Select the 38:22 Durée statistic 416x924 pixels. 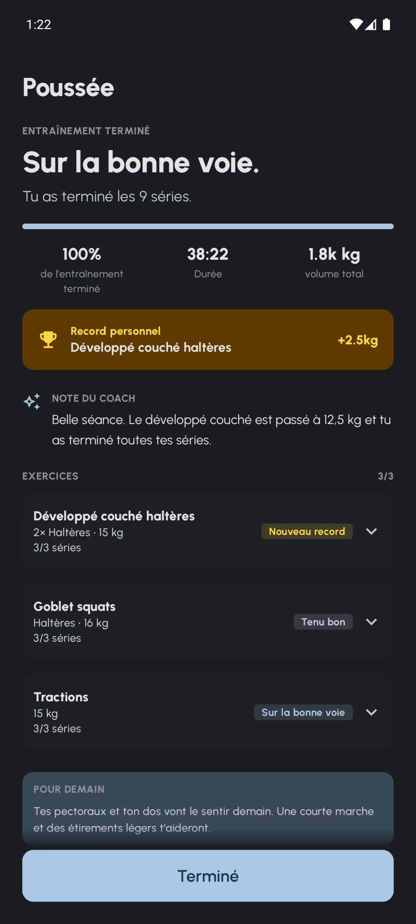[x=208, y=263]
